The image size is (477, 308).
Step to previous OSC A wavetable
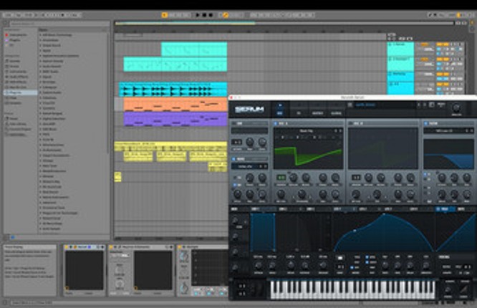click(336, 131)
